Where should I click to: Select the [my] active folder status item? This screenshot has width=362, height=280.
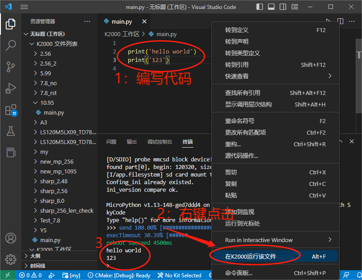pyautogui.click(x=71, y=276)
